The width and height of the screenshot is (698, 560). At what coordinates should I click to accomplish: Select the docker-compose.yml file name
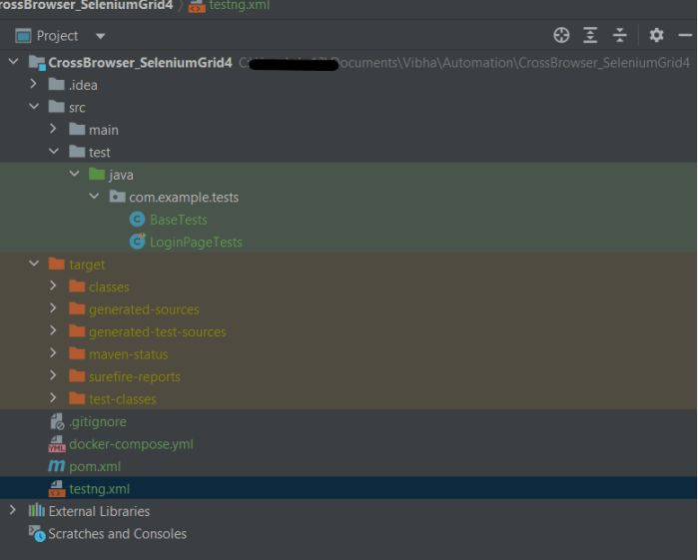132,444
